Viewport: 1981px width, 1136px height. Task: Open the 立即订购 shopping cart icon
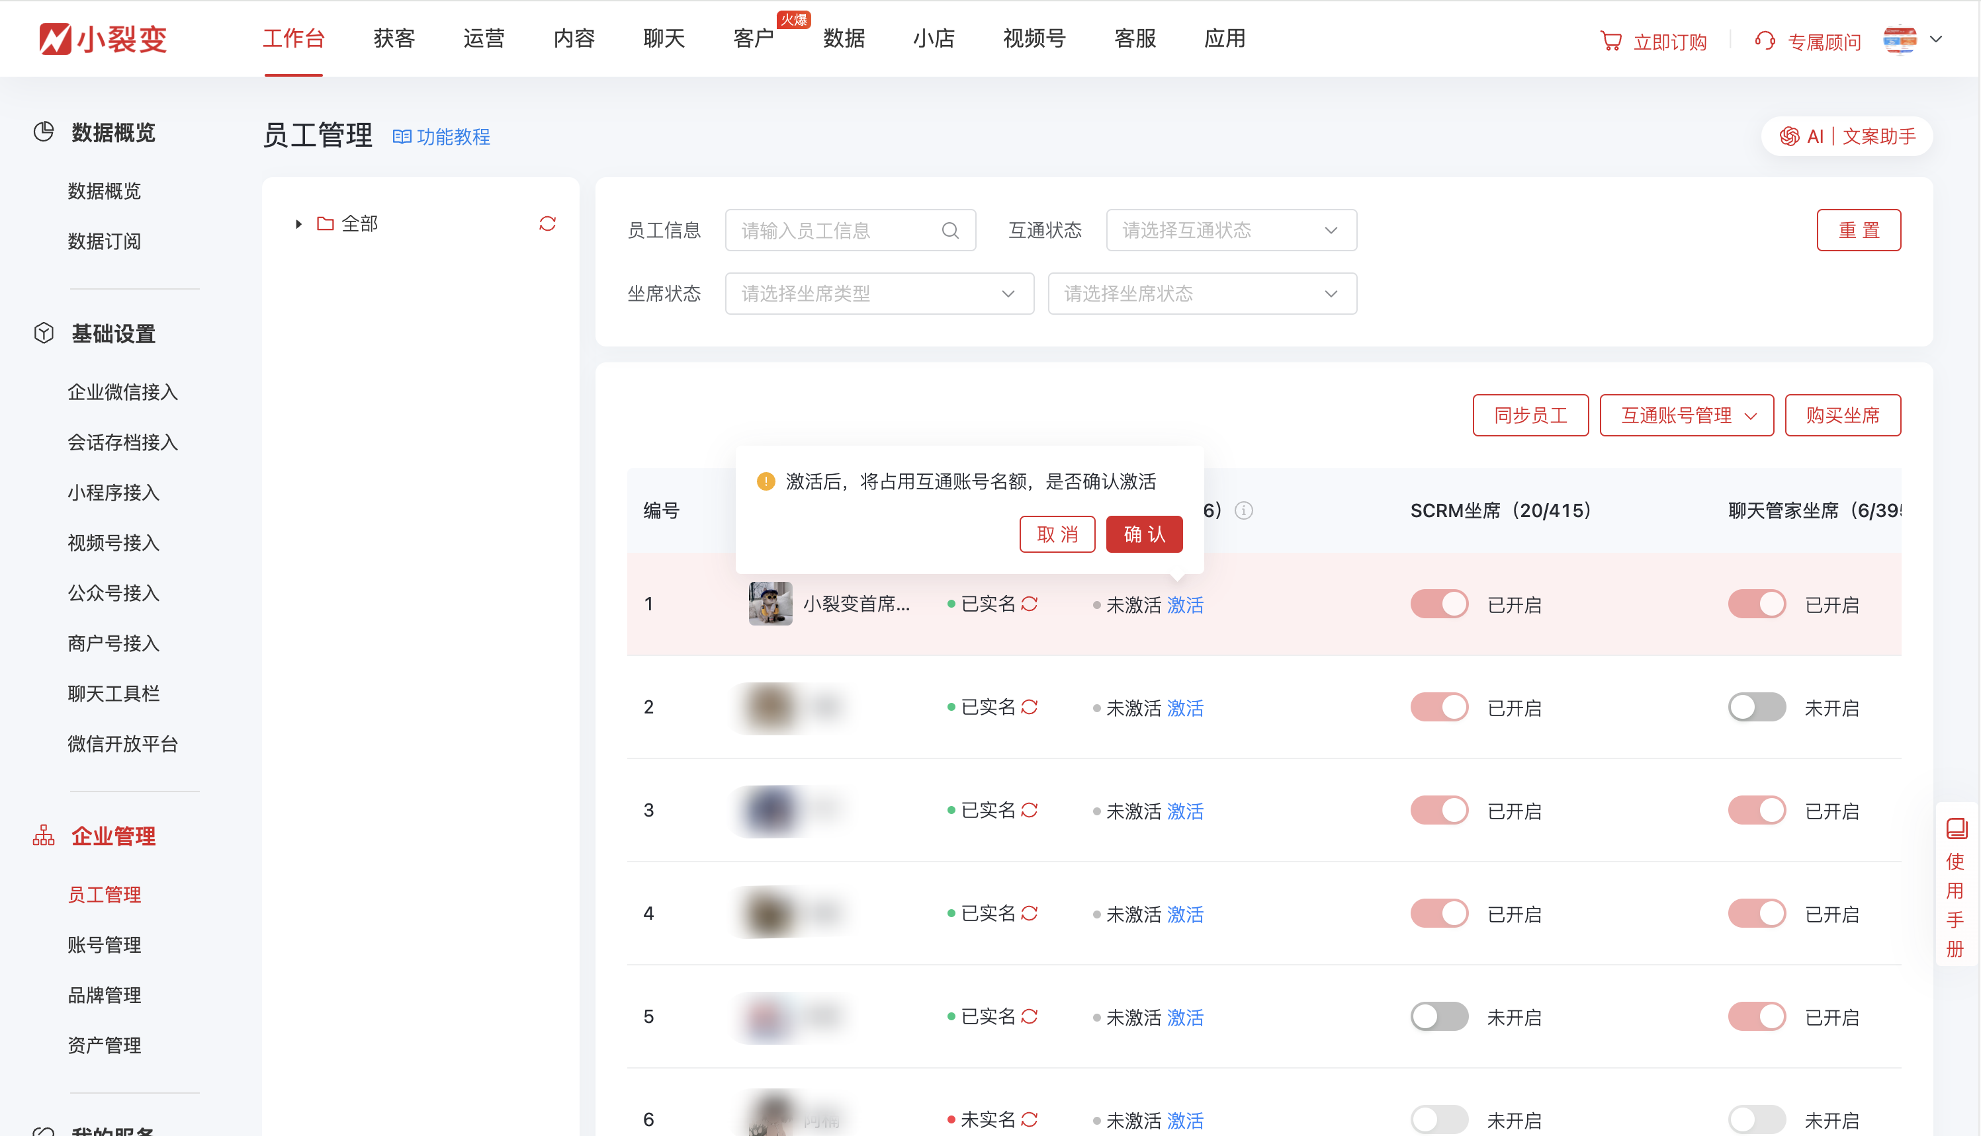(x=1611, y=40)
